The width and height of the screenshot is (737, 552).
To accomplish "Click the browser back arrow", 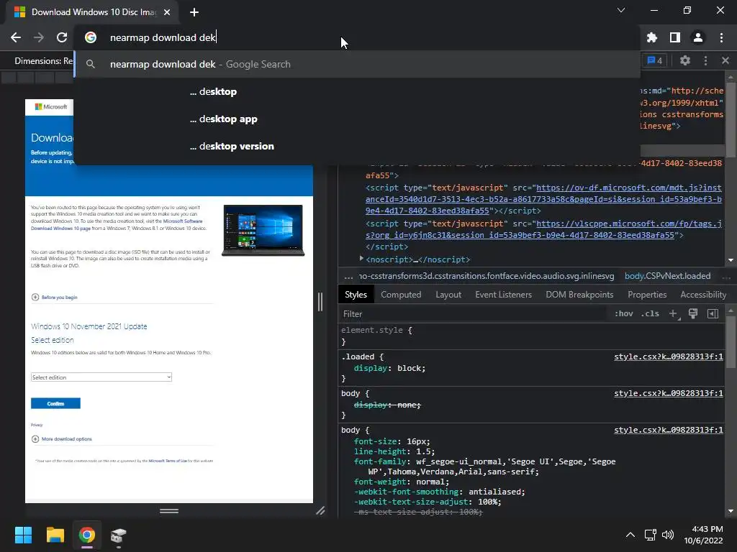I will click(x=16, y=37).
